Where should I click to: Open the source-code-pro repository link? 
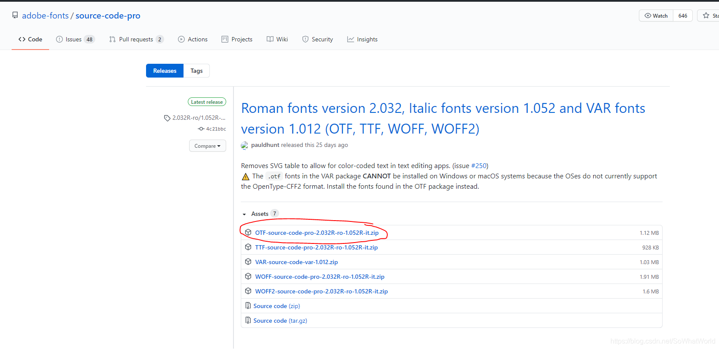[108, 16]
